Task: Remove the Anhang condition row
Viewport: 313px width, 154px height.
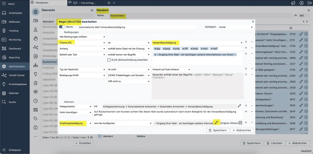Action: (252, 48)
